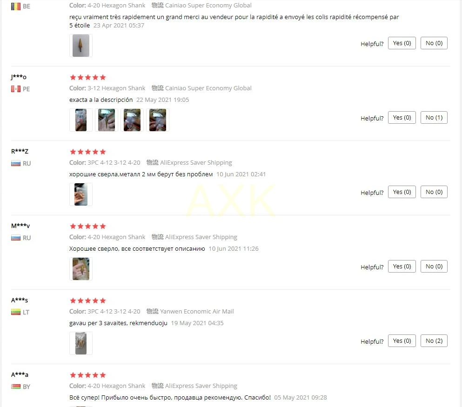Click No (2) on A***s's review

tap(434, 341)
